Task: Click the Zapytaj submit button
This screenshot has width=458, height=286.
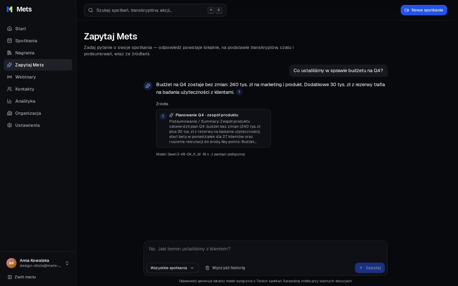Action: pyautogui.click(x=370, y=268)
